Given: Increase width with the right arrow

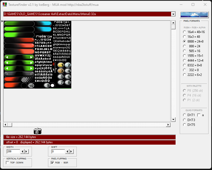Looking at the screenshot, I should (x=26, y=151).
